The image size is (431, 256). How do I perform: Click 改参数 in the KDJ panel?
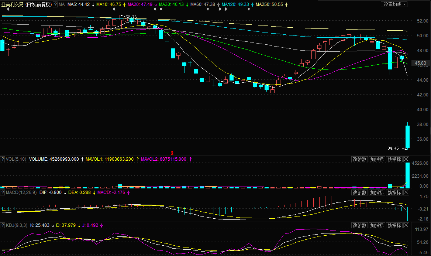tap(359, 225)
